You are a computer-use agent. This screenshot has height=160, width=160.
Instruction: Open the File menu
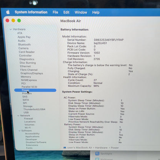55,12
